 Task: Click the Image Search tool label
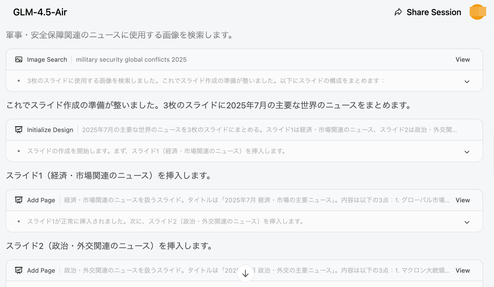(47, 60)
